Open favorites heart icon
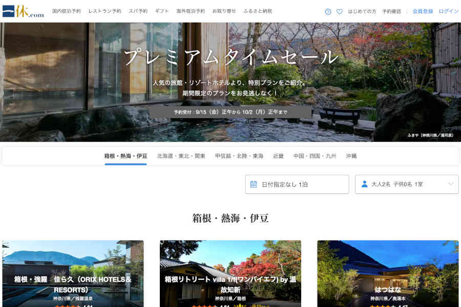Image resolution: width=461 pixels, height=307 pixels. coord(340,12)
